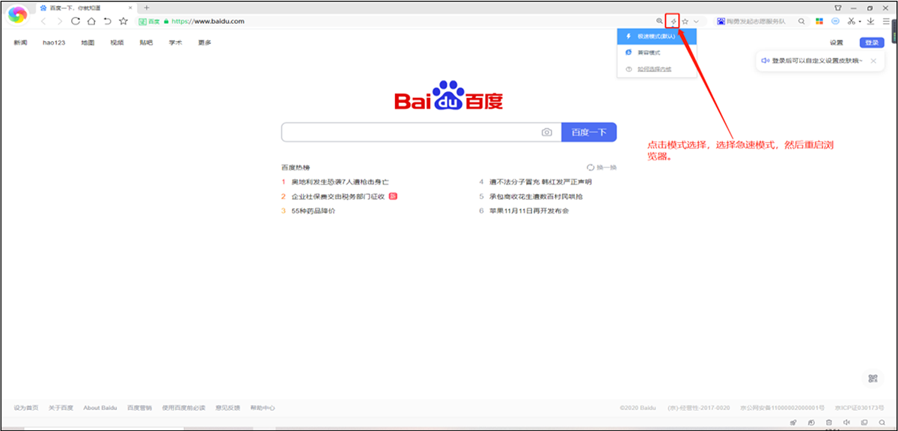Click 设为首页 footer link
Image resolution: width=898 pixels, height=431 pixels.
click(x=25, y=408)
